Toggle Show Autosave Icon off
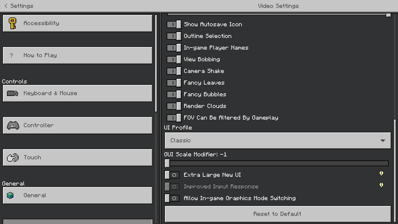398x224 pixels. click(174, 24)
